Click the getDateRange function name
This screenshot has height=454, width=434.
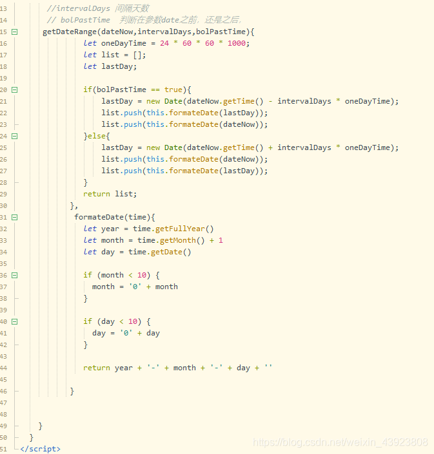tap(70, 32)
